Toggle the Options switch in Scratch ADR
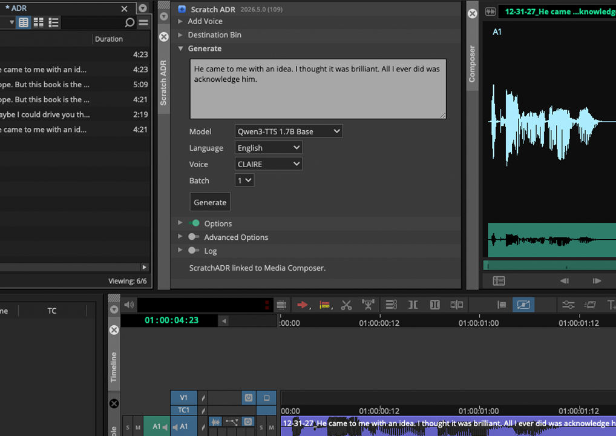 194,223
